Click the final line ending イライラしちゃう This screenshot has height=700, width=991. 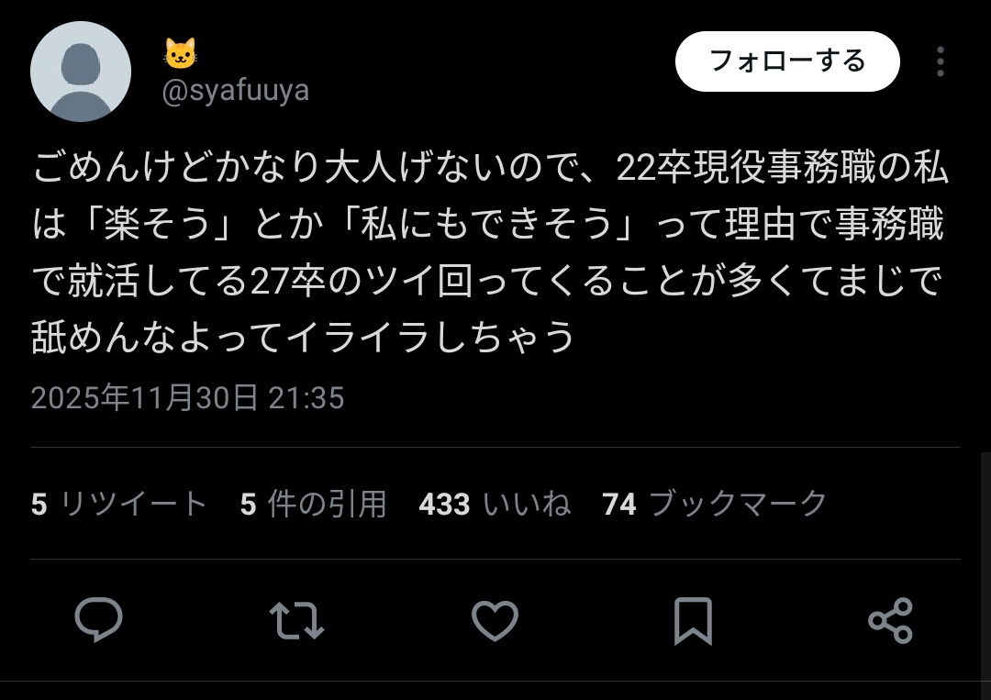coord(304,336)
